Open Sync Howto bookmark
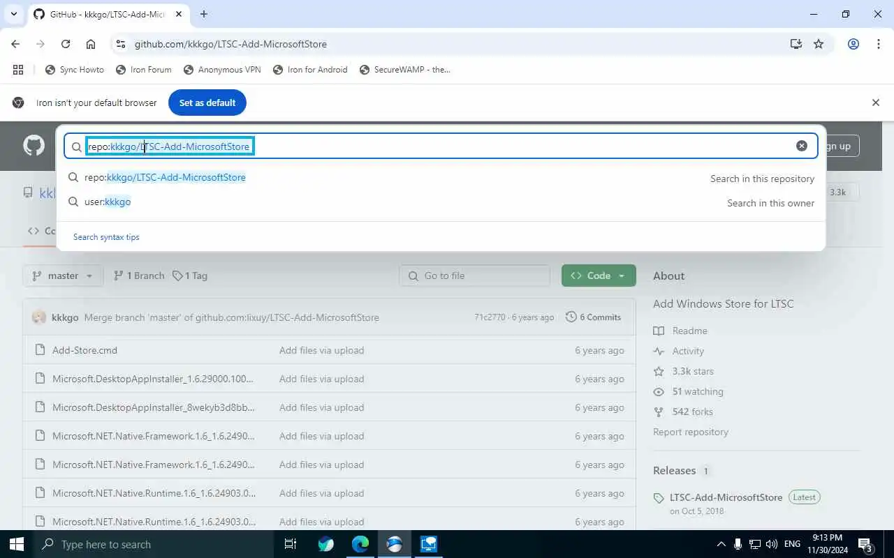This screenshot has height=558, width=894. [x=75, y=70]
